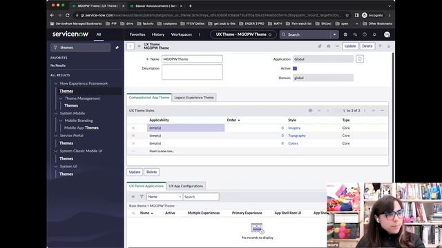
Task: Open Themes under Service Portal
Action: click(66, 143)
